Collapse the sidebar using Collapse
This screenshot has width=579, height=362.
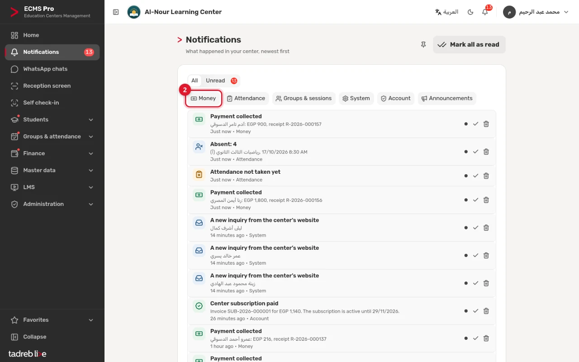point(52,337)
